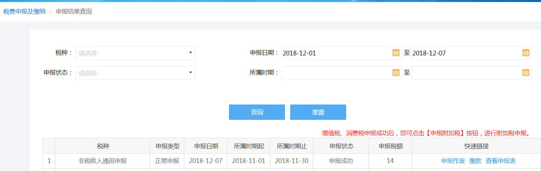Open calendar for 所属时期 start date
541x171 pixels.
point(396,73)
